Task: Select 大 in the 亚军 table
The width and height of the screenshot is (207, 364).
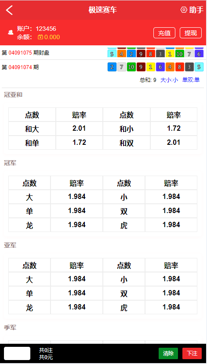Action: point(29,279)
